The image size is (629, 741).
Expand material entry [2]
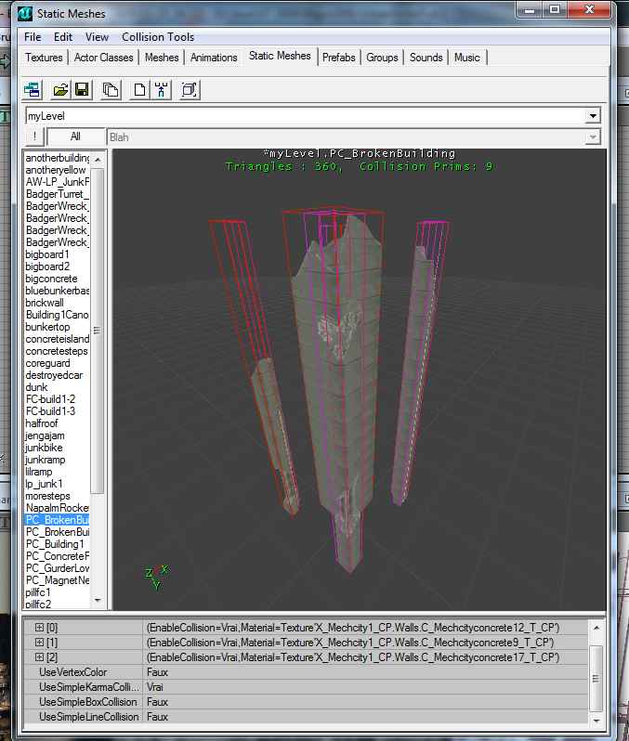tap(39, 657)
